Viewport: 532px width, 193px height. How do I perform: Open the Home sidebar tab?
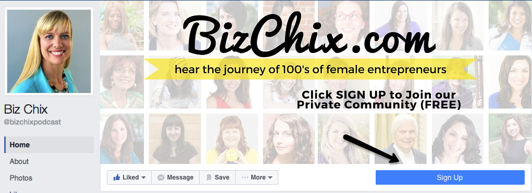[x=49, y=145]
